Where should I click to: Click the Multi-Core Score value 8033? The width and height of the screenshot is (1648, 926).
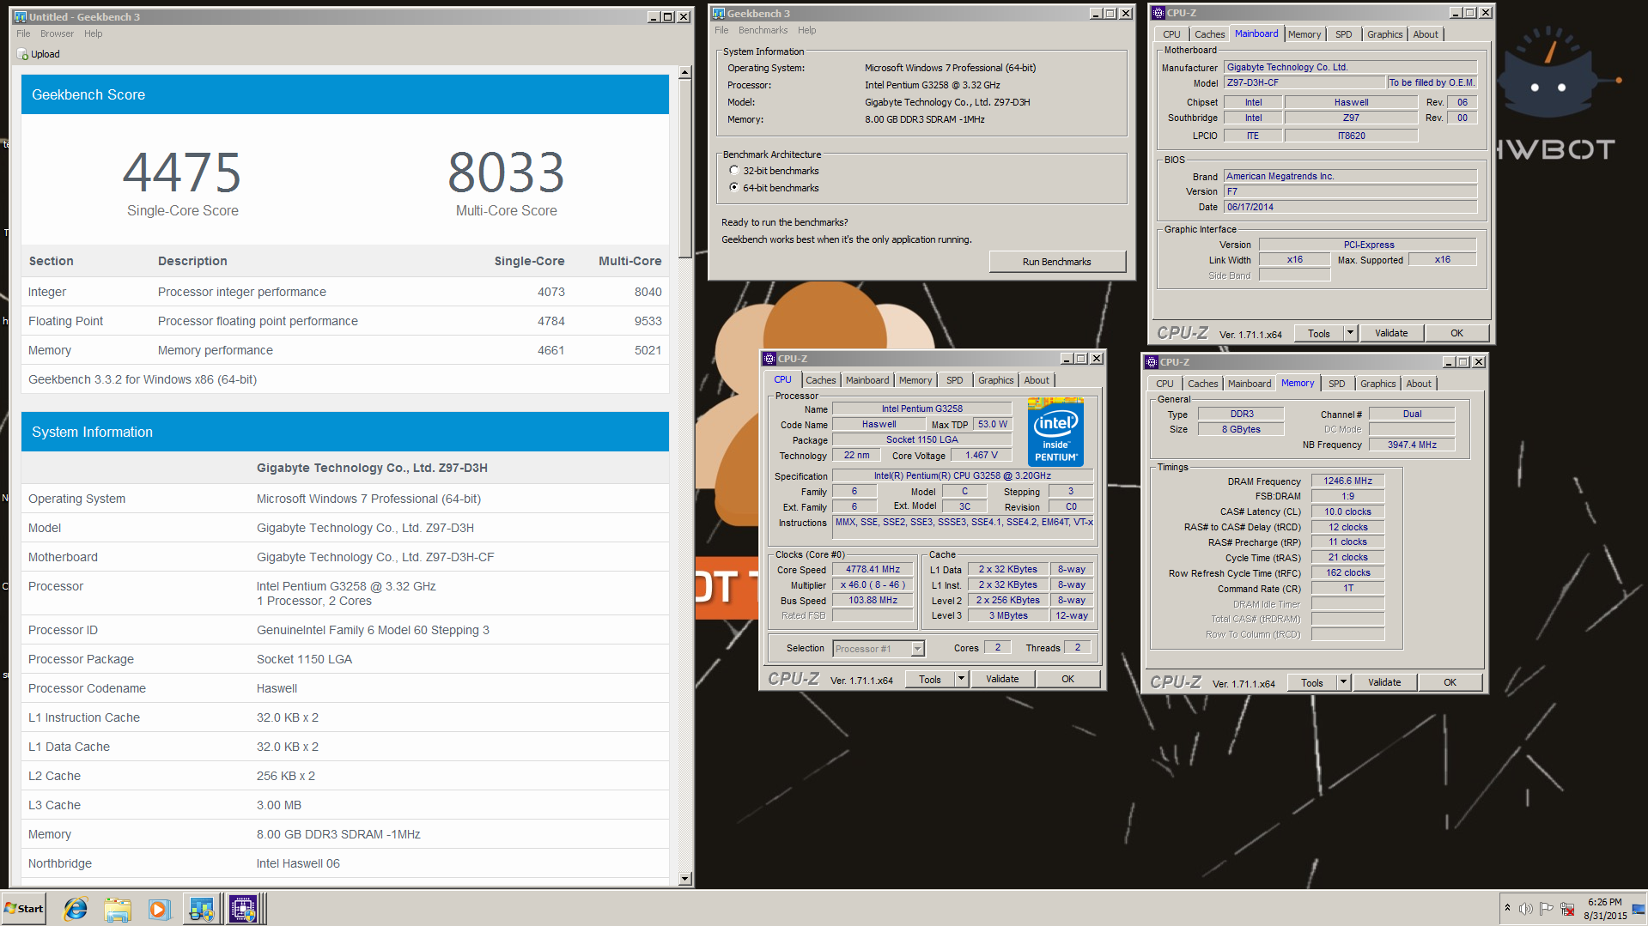point(507,172)
